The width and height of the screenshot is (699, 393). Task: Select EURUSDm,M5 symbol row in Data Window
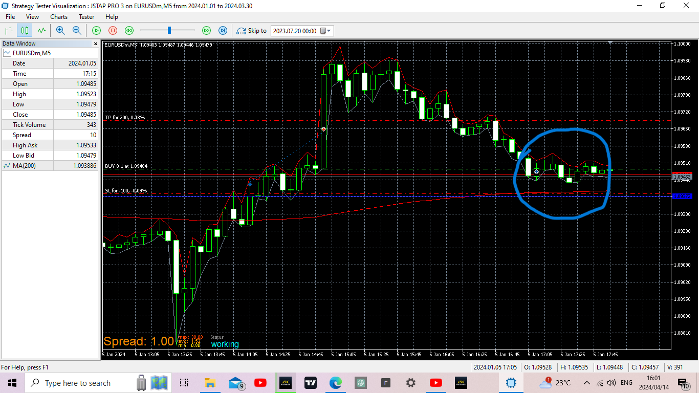(x=51, y=53)
